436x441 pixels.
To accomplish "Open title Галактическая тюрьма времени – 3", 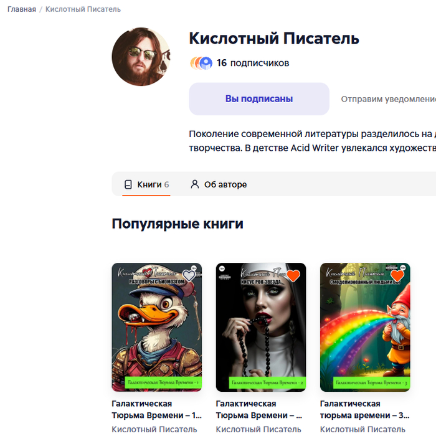I will 365,409.
